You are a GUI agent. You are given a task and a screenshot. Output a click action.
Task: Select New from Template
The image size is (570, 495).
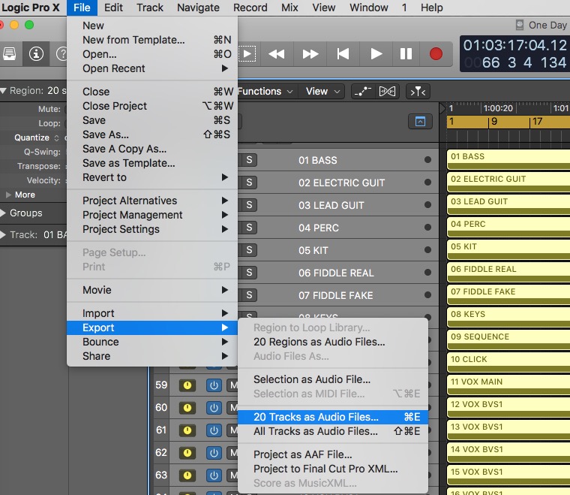coord(152,40)
